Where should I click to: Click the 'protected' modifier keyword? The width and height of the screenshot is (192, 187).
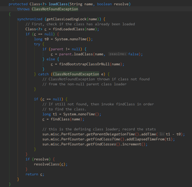pyautogui.click(x=18, y=4)
